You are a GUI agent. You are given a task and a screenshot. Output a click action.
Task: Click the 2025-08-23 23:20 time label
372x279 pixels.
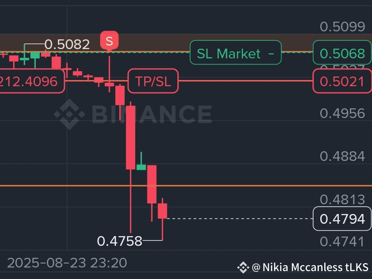pos(67,263)
